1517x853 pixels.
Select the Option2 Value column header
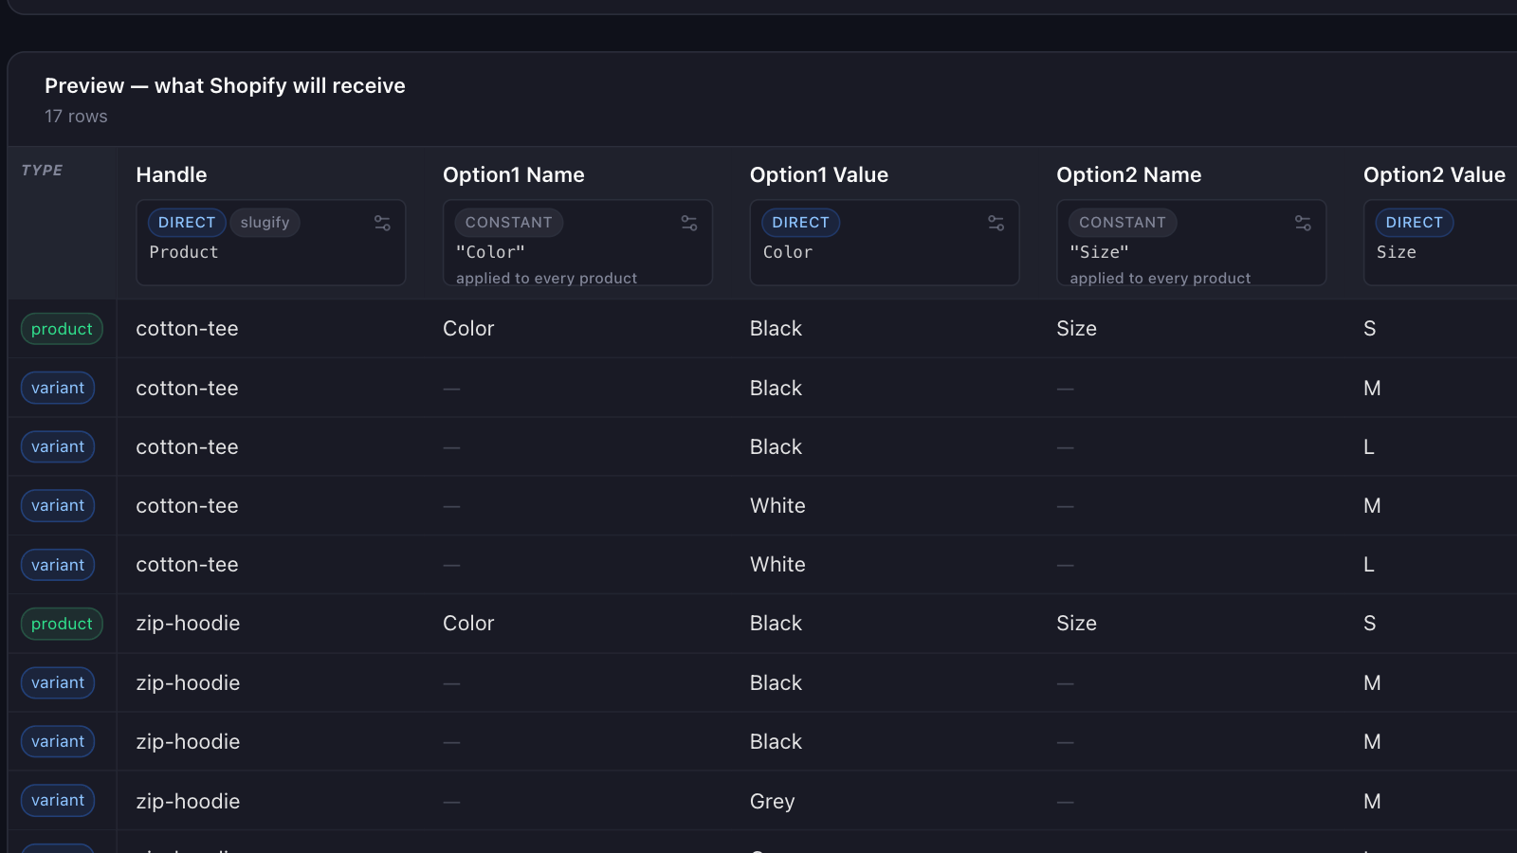point(1435,174)
